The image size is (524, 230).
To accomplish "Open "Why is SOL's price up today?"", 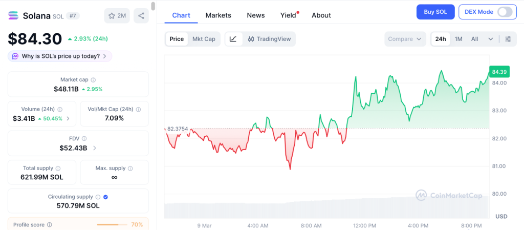I will [60, 56].
